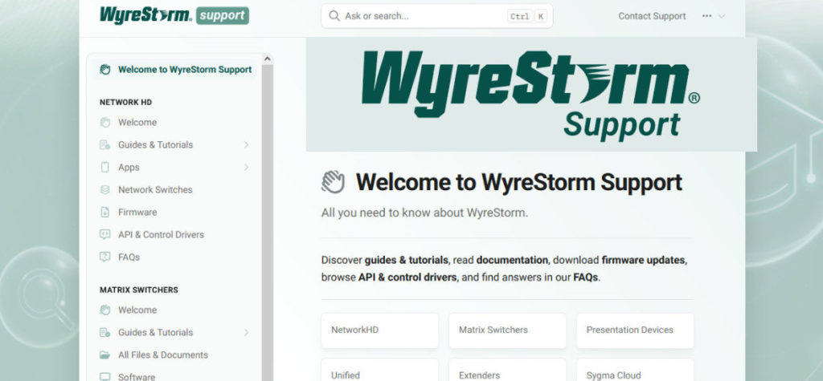This screenshot has height=381, width=823.
Task: Click the WyreStorm support logo in header
Action: (174, 15)
